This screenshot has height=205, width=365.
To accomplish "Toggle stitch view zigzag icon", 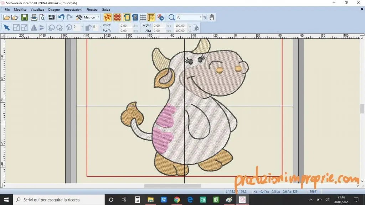I will (108, 17).
